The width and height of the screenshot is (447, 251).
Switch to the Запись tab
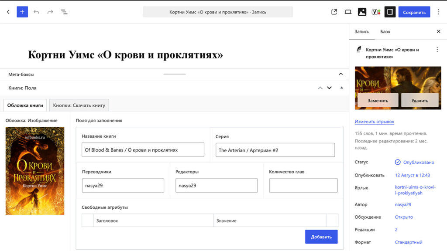362,31
